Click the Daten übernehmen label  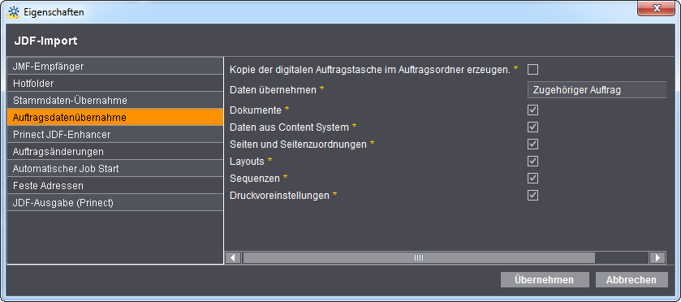[x=274, y=90]
